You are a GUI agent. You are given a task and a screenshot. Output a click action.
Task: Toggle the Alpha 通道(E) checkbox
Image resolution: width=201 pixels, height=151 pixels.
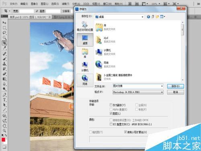coord(111,109)
